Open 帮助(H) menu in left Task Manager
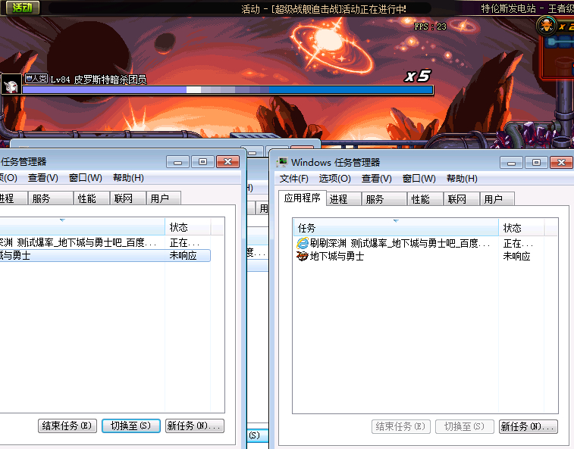The image size is (574, 449). coord(128,178)
